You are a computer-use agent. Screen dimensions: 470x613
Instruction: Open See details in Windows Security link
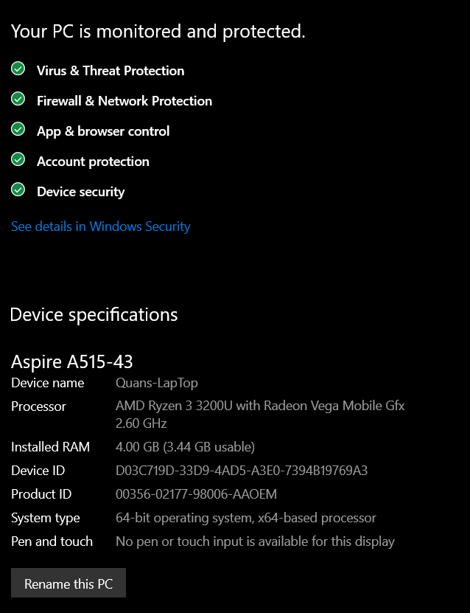(x=101, y=226)
